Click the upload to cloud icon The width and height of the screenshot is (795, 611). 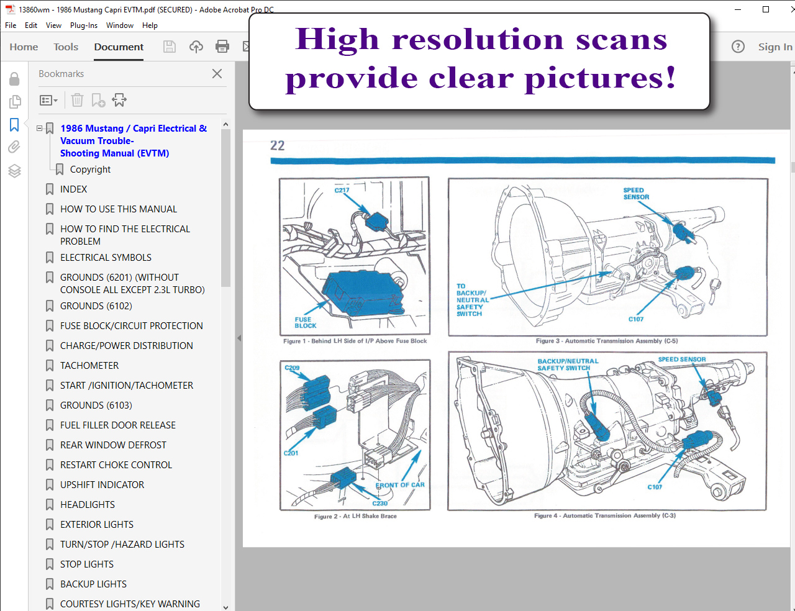[196, 47]
